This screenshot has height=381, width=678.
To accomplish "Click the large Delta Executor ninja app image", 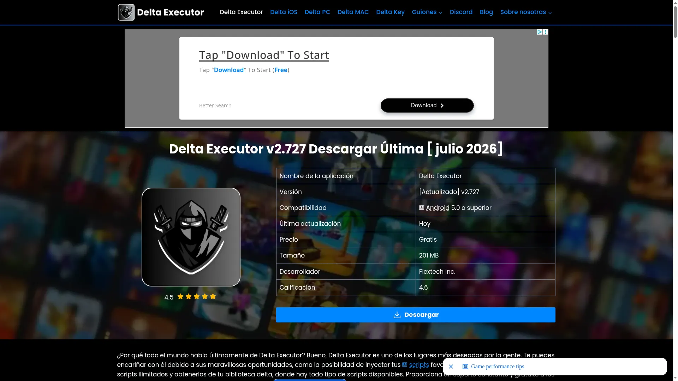I will click(191, 237).
